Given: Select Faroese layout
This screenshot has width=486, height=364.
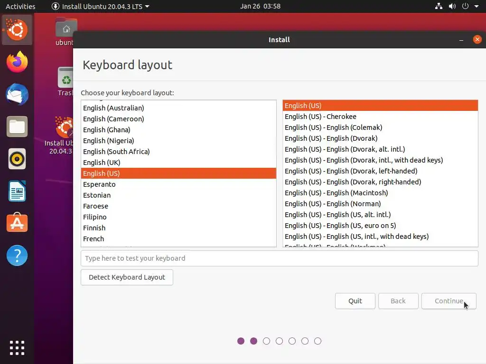Looking at the screenshot, I should click(x=178, y=206).
